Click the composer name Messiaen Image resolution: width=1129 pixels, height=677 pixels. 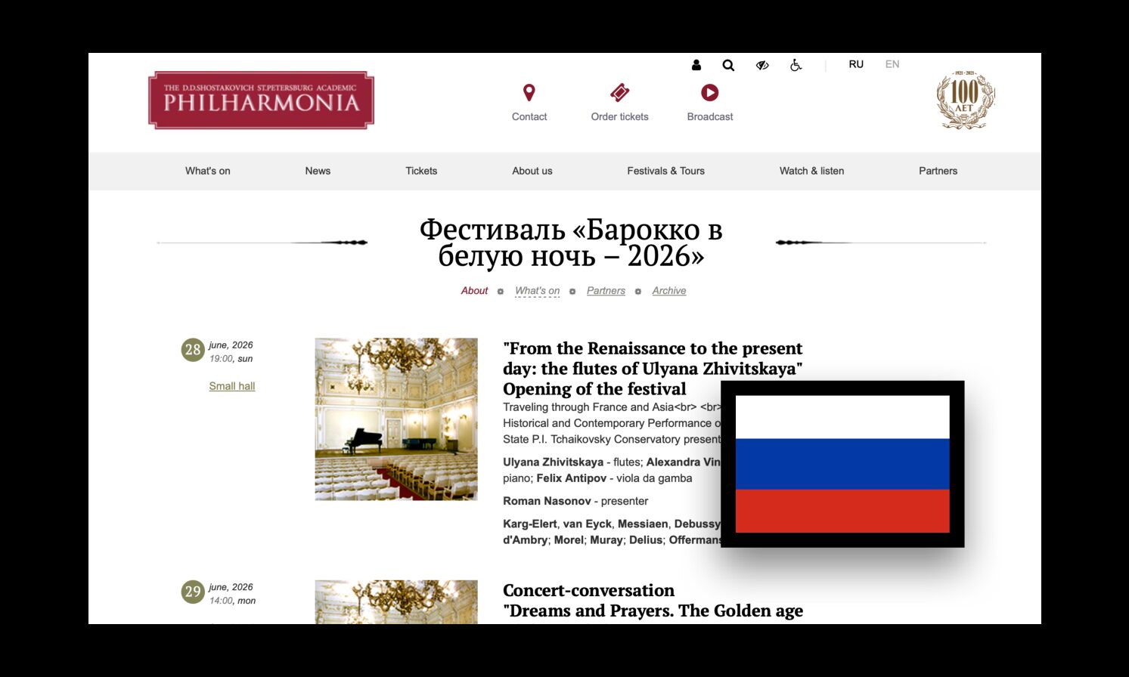coord(643,524)
